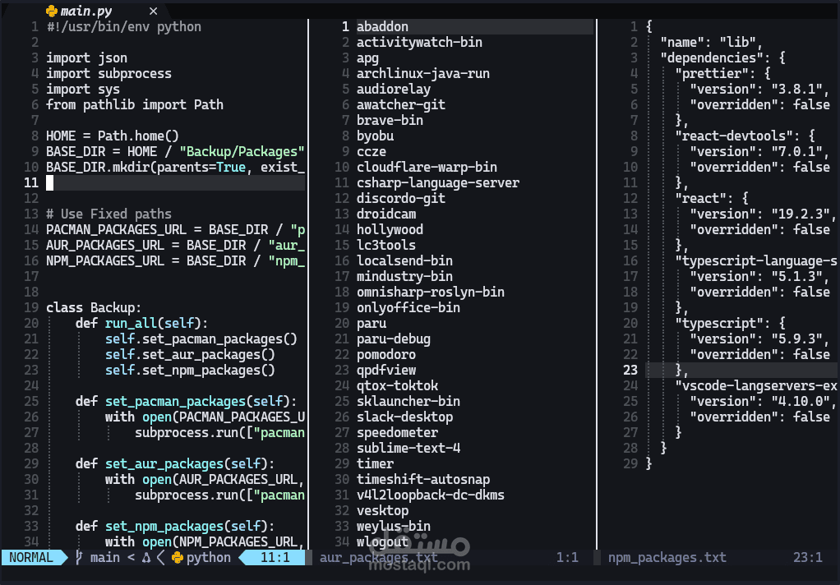The image size is (840, 585).
Task: Click the 'archlinux-java-run' package row
Action: (x=423, y=73)
